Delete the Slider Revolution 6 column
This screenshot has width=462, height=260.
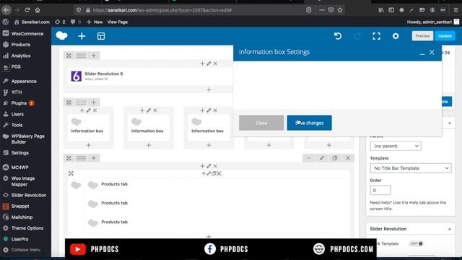point(215,64)
